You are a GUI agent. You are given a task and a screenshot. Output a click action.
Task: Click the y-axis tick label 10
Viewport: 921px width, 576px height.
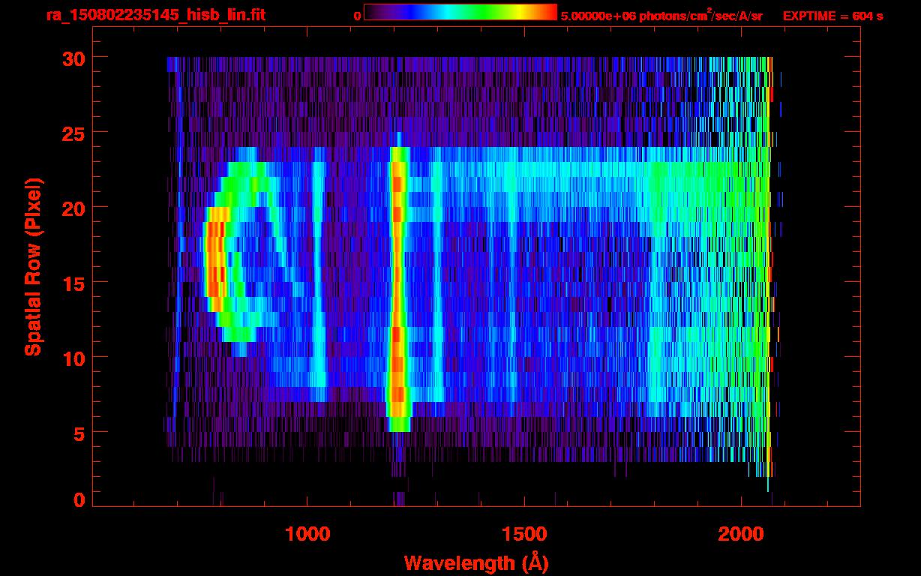73,358
